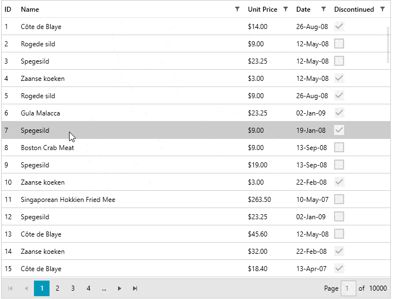This screenshot has height=299, width=397.
Task: Open the Discontinued column filter icon
Action: pos(383,9)
